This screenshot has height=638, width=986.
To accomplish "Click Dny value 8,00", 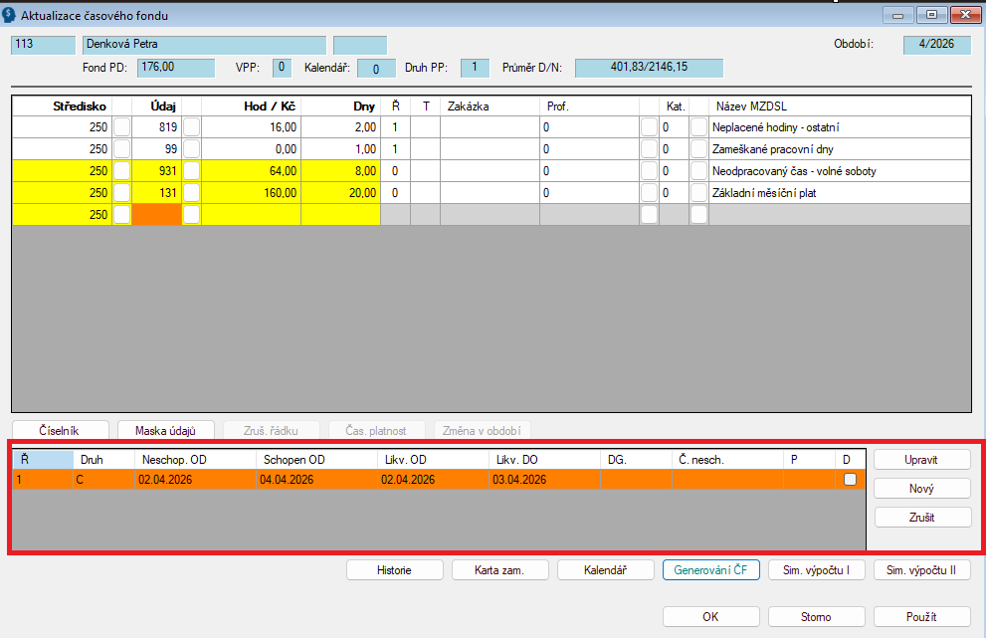I will pos(341,171).
